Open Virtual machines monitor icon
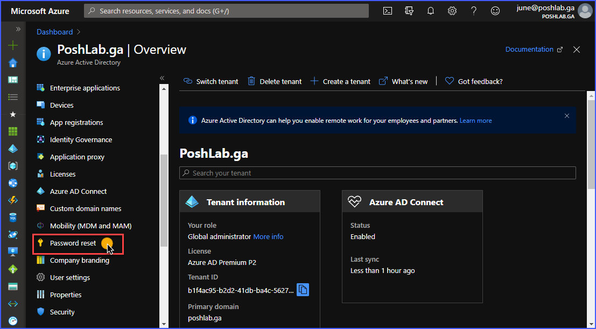Image resolution: width=596 pixels, height=329 pixels. 13,252
